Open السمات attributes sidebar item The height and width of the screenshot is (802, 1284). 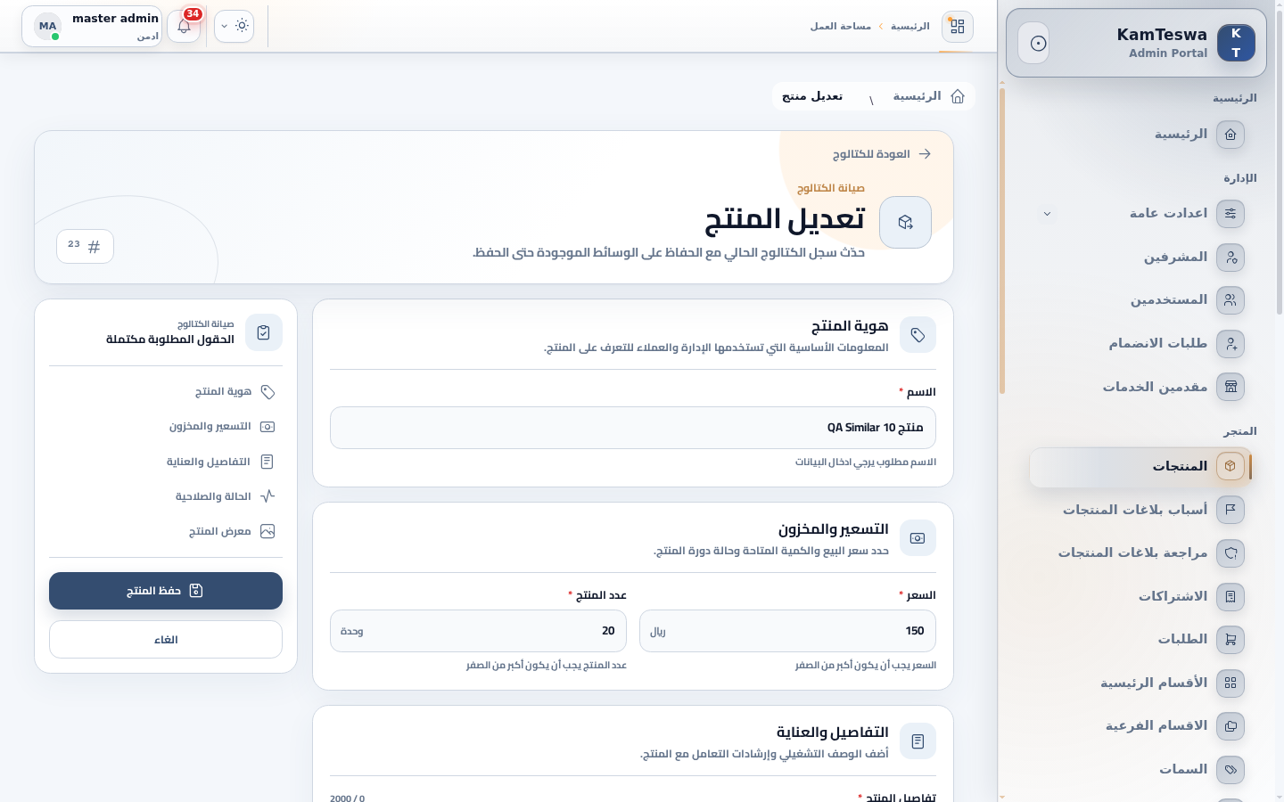(x=1140, y=769)
